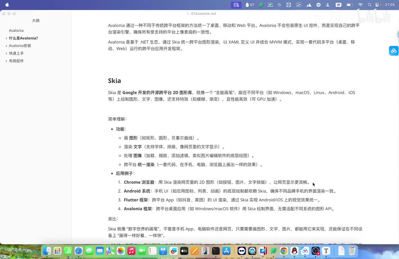The image size is (399, 259).
Task: Open Pages from the Dock
Action: (x=195, y=251)
